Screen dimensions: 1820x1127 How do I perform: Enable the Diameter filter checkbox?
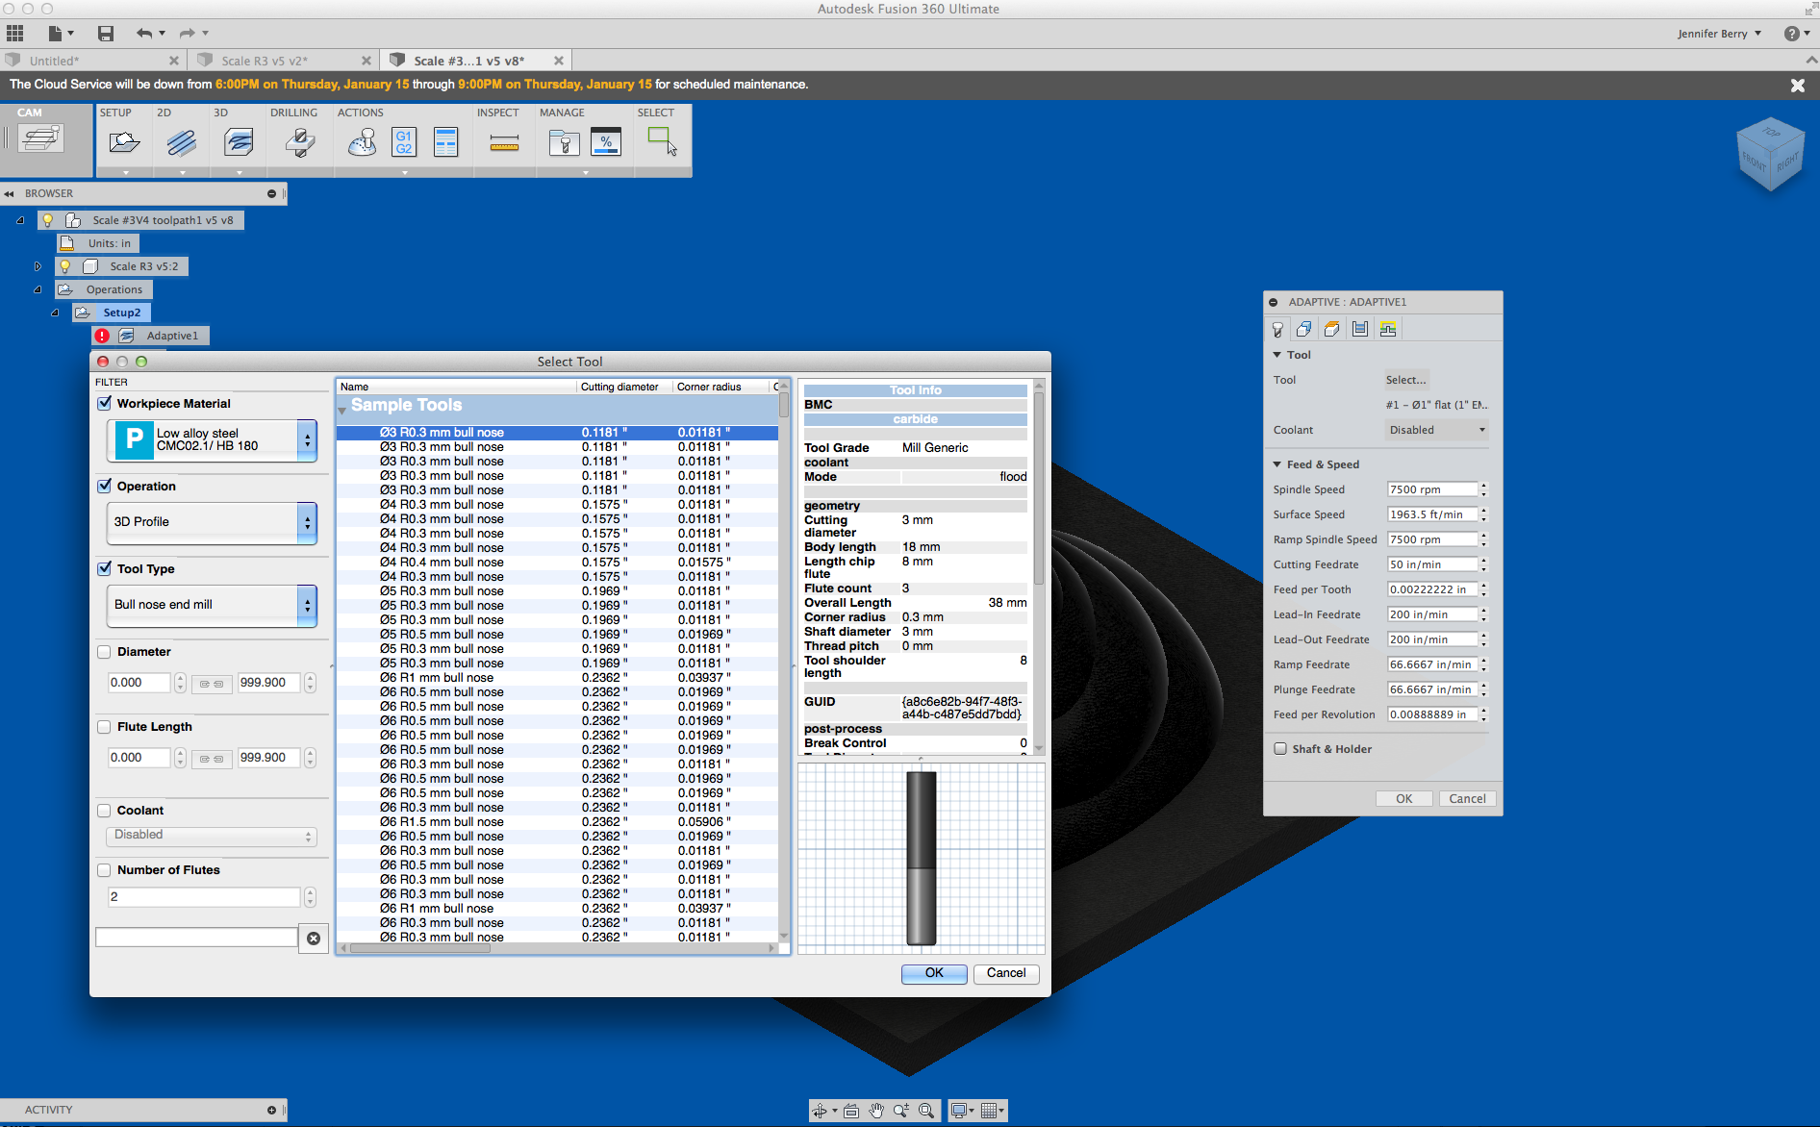coord(104,651)
